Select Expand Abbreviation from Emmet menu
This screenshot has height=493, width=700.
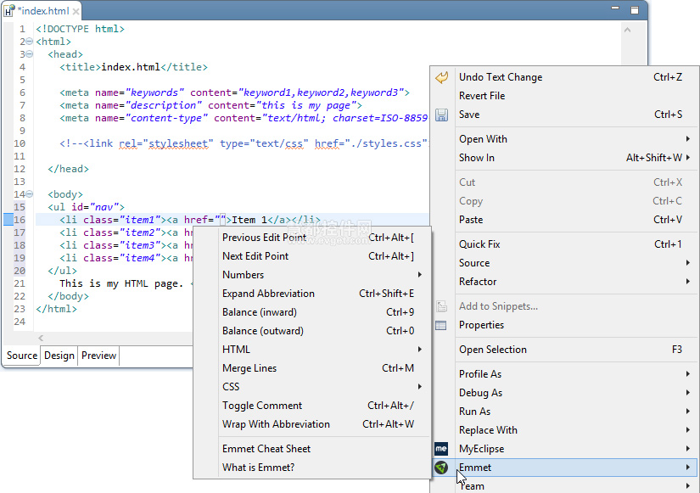coord(268,294)
